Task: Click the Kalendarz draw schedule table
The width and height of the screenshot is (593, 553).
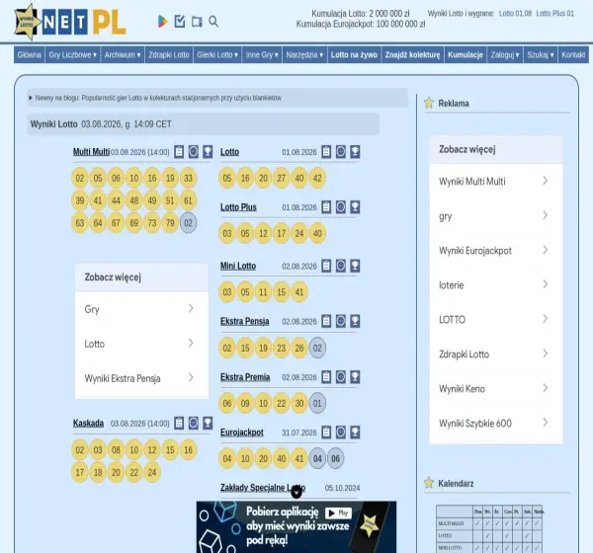Action: pyautogui.click(x=489, y=529)
